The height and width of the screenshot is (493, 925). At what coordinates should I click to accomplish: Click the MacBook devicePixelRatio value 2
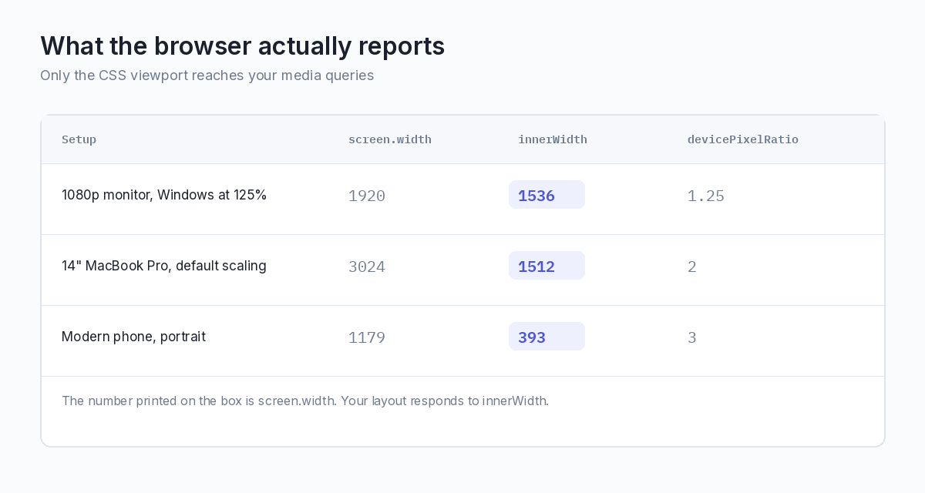tap(692, 267)
